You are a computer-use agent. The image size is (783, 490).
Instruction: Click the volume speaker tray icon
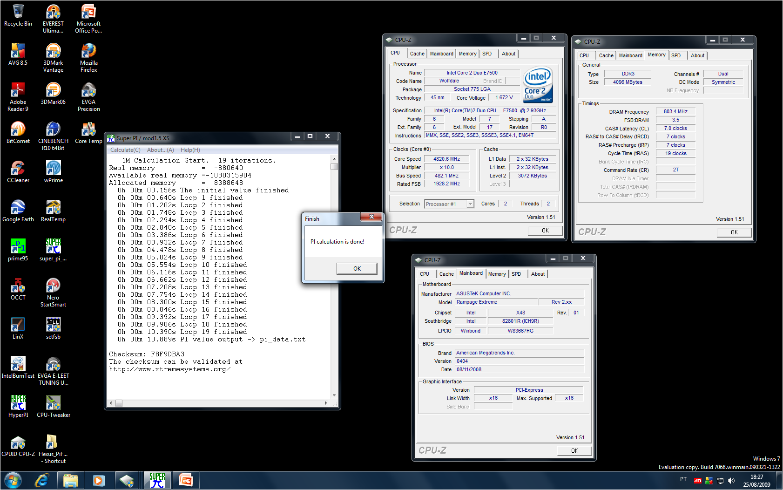731,481
